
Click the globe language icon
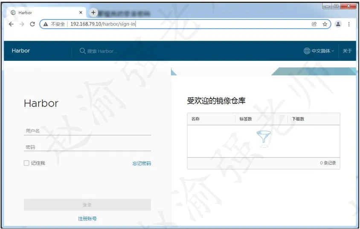307,51
